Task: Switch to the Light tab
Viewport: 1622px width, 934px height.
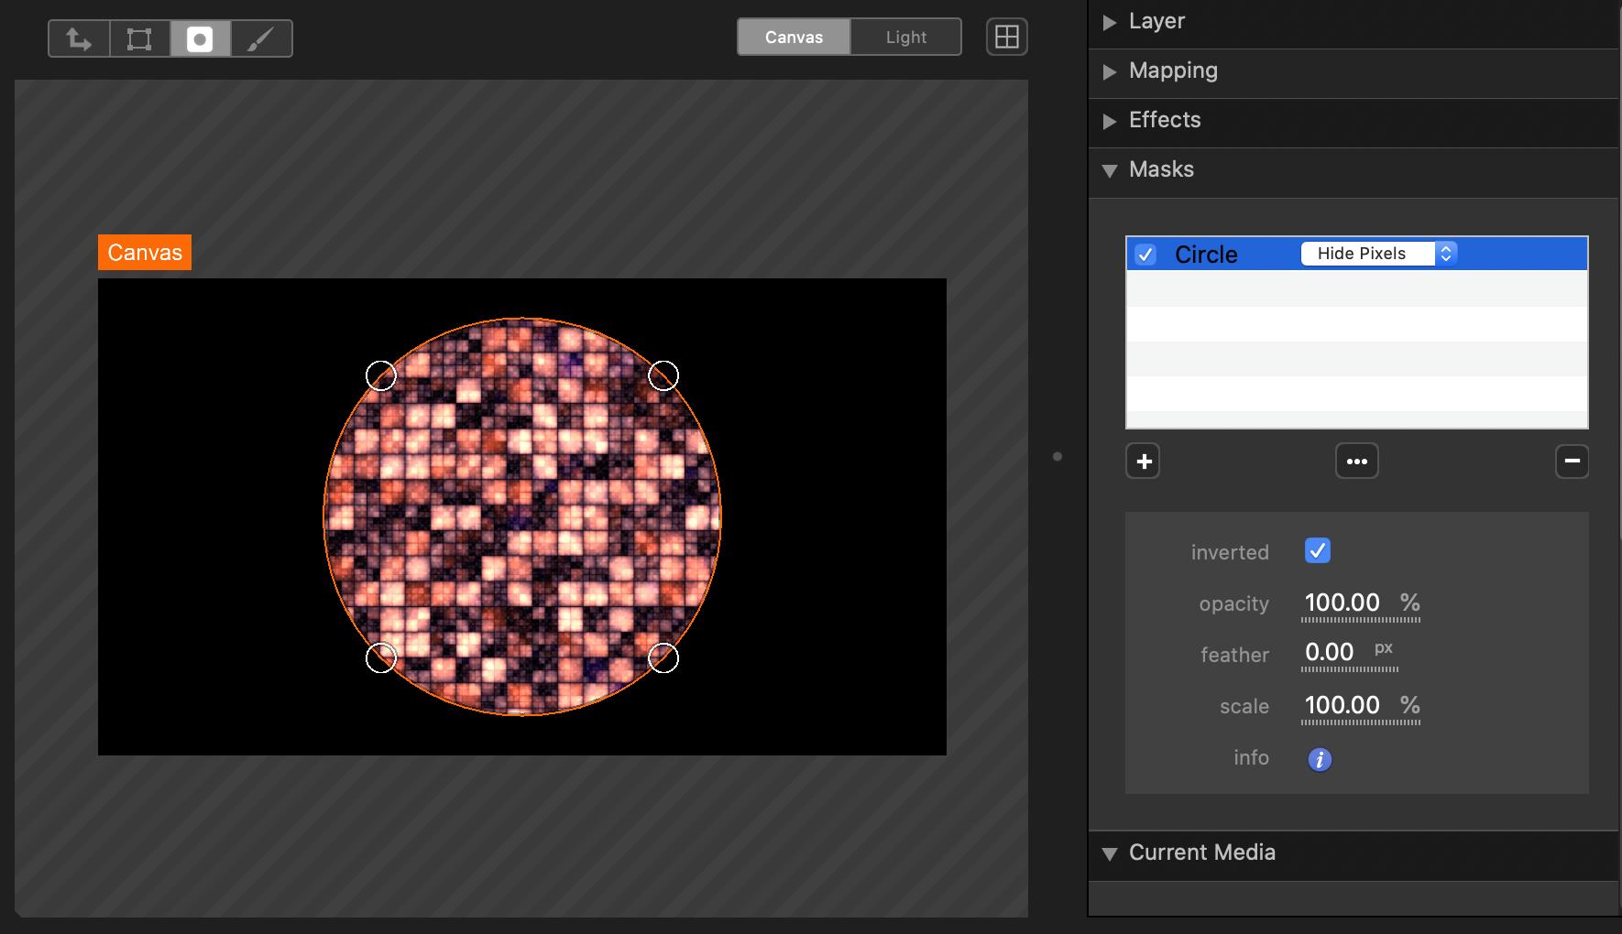Action: click(x=905, y=37)
